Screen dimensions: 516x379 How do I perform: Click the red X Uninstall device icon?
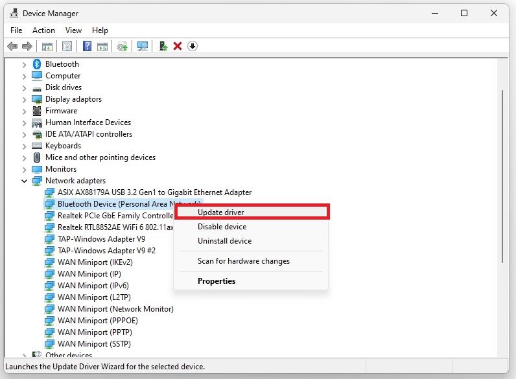tap(178, 46)
